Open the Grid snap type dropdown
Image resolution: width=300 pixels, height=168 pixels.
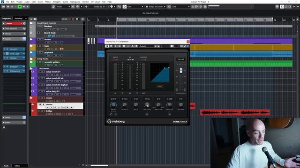pos(135,7)
